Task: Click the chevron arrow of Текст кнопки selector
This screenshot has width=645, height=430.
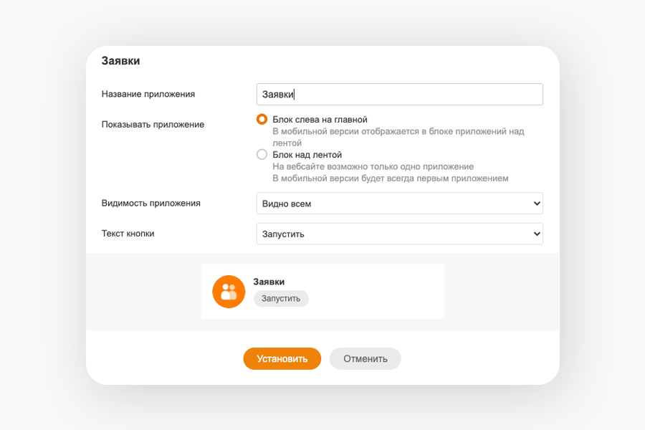Action: (536, 234)
